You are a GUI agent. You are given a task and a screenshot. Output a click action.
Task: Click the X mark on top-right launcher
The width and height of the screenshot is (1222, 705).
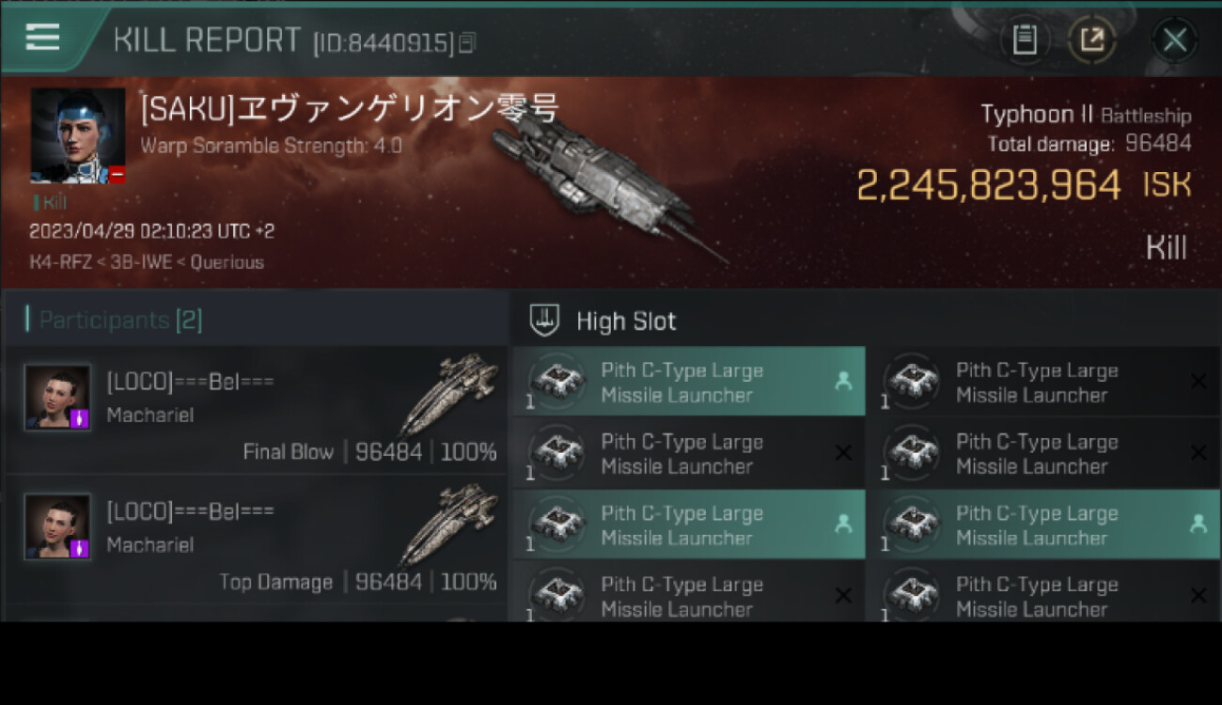[1198, 381]
